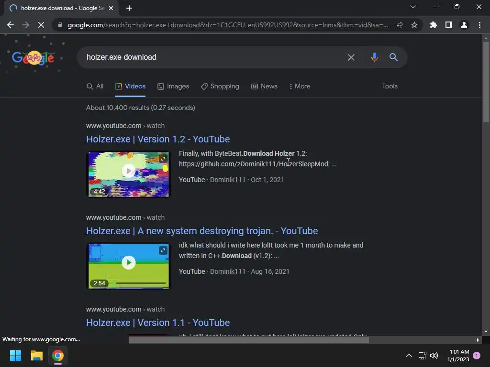Open File Explorer from taskbar
This screenshot has width=490, height=367.
point(36,356)
